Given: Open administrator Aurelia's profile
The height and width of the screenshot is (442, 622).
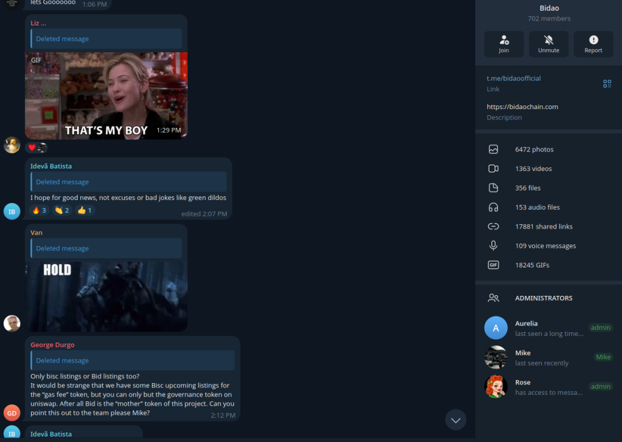Looking at the screenshot, I should [x=549, y=328].
